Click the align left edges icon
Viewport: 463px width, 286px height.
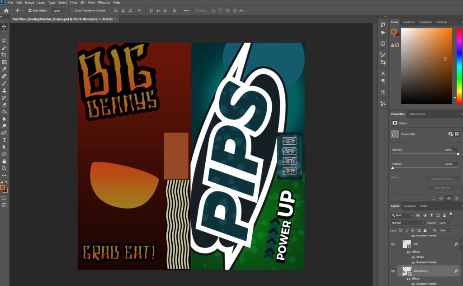click(116, 11)
